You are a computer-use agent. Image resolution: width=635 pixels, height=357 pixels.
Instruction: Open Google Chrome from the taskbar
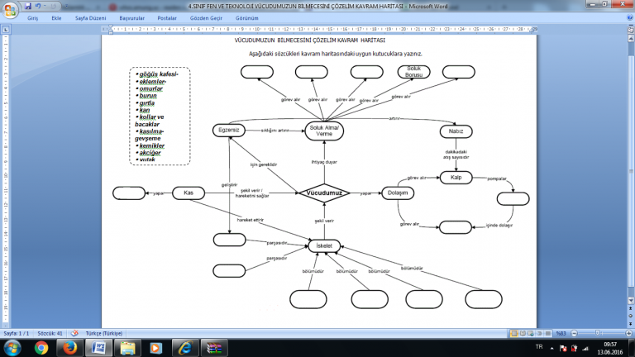pyautogui.click(x=41, y=348)
